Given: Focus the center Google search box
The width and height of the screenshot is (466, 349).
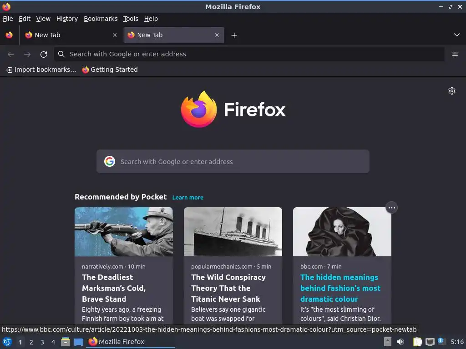Looking at the screenshot, I should click(x=233, y=161).
